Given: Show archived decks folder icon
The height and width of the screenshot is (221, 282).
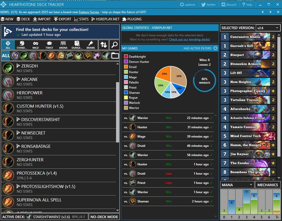Looking at the screenshot, I should [x=115, y=56].
